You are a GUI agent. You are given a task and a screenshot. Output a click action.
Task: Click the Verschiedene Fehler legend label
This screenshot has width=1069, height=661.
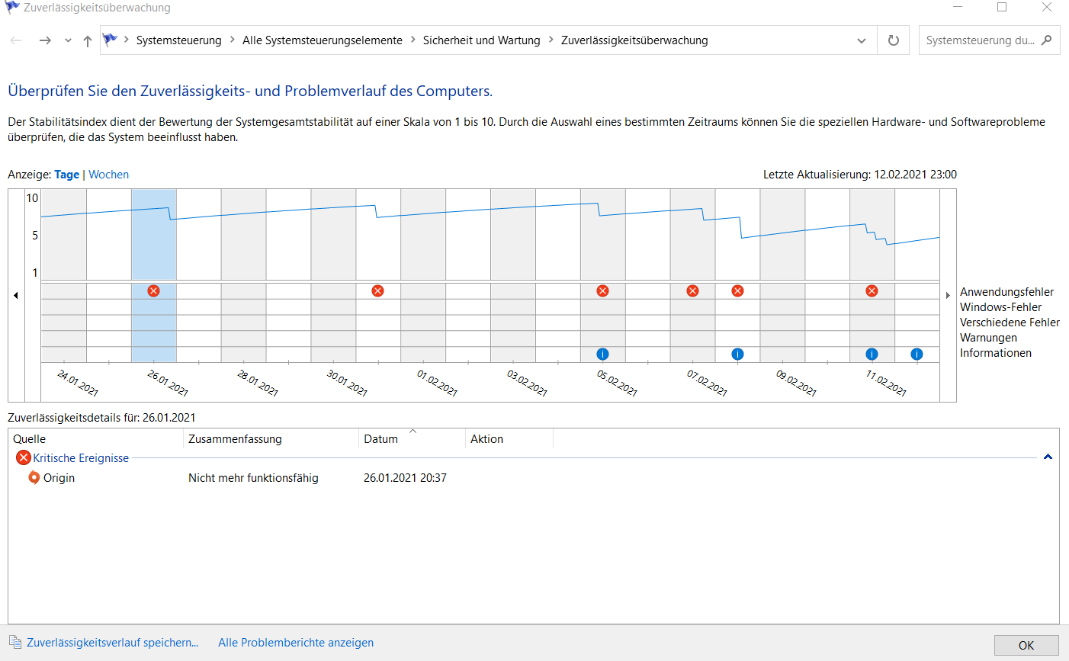click(x=1010, y=322)
